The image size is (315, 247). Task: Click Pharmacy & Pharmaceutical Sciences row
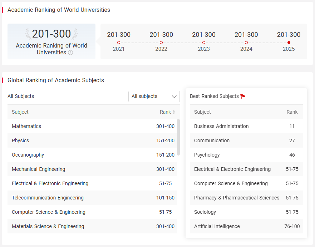246,198
